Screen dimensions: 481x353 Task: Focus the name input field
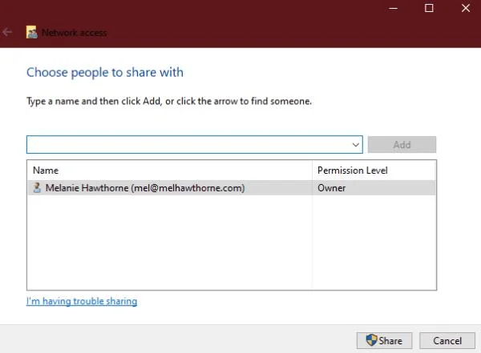[x=195, y=145]
